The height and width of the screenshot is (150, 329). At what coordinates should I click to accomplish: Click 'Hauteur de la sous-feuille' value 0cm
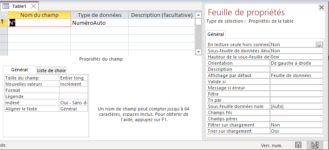296,57
